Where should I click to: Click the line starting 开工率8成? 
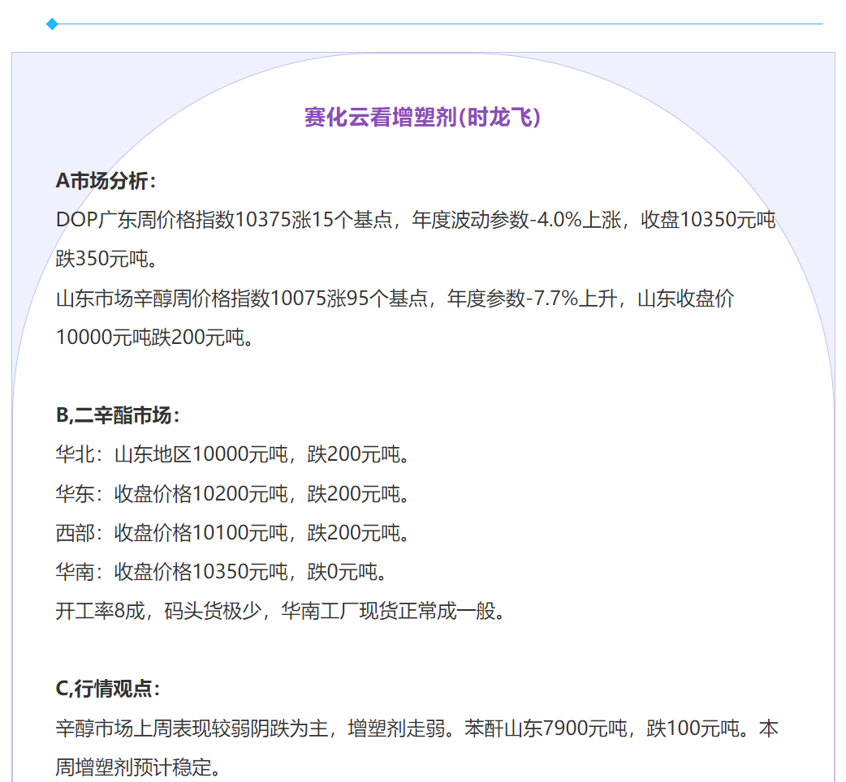click(281, 611)
